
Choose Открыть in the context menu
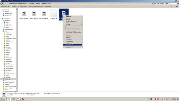(72, 17)
